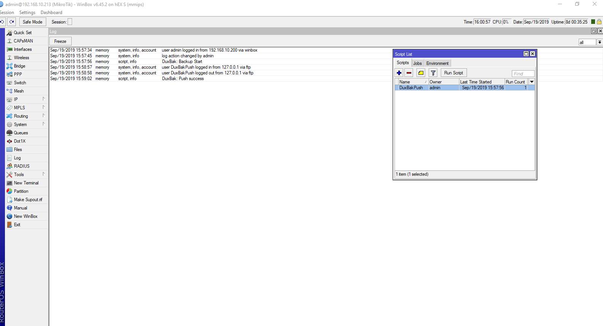Image resolution: width=603 pixels, height=326 pixels.
Task: Open the Manual
Action: [27, 208]
